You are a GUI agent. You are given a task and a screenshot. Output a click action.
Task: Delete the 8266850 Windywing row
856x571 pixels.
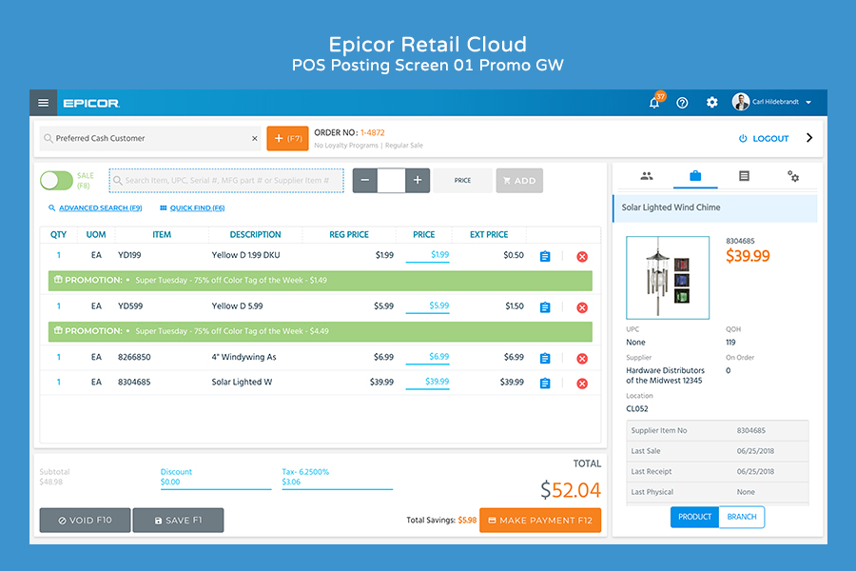582,358
